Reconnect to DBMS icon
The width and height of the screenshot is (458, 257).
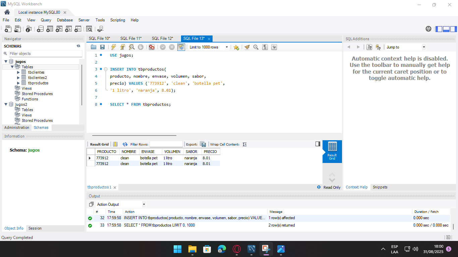100,29
